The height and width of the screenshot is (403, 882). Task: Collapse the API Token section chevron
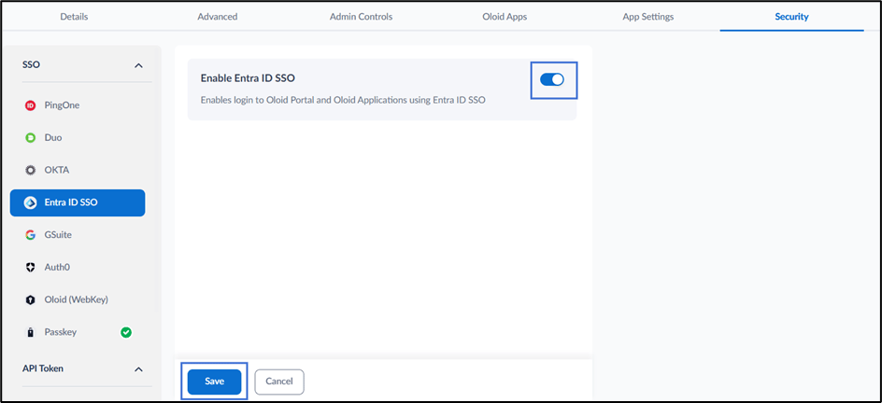click(x=138, y=369)
